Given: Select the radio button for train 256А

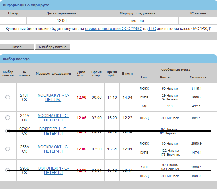Looking at the screenshot, I should click(8, 149).
